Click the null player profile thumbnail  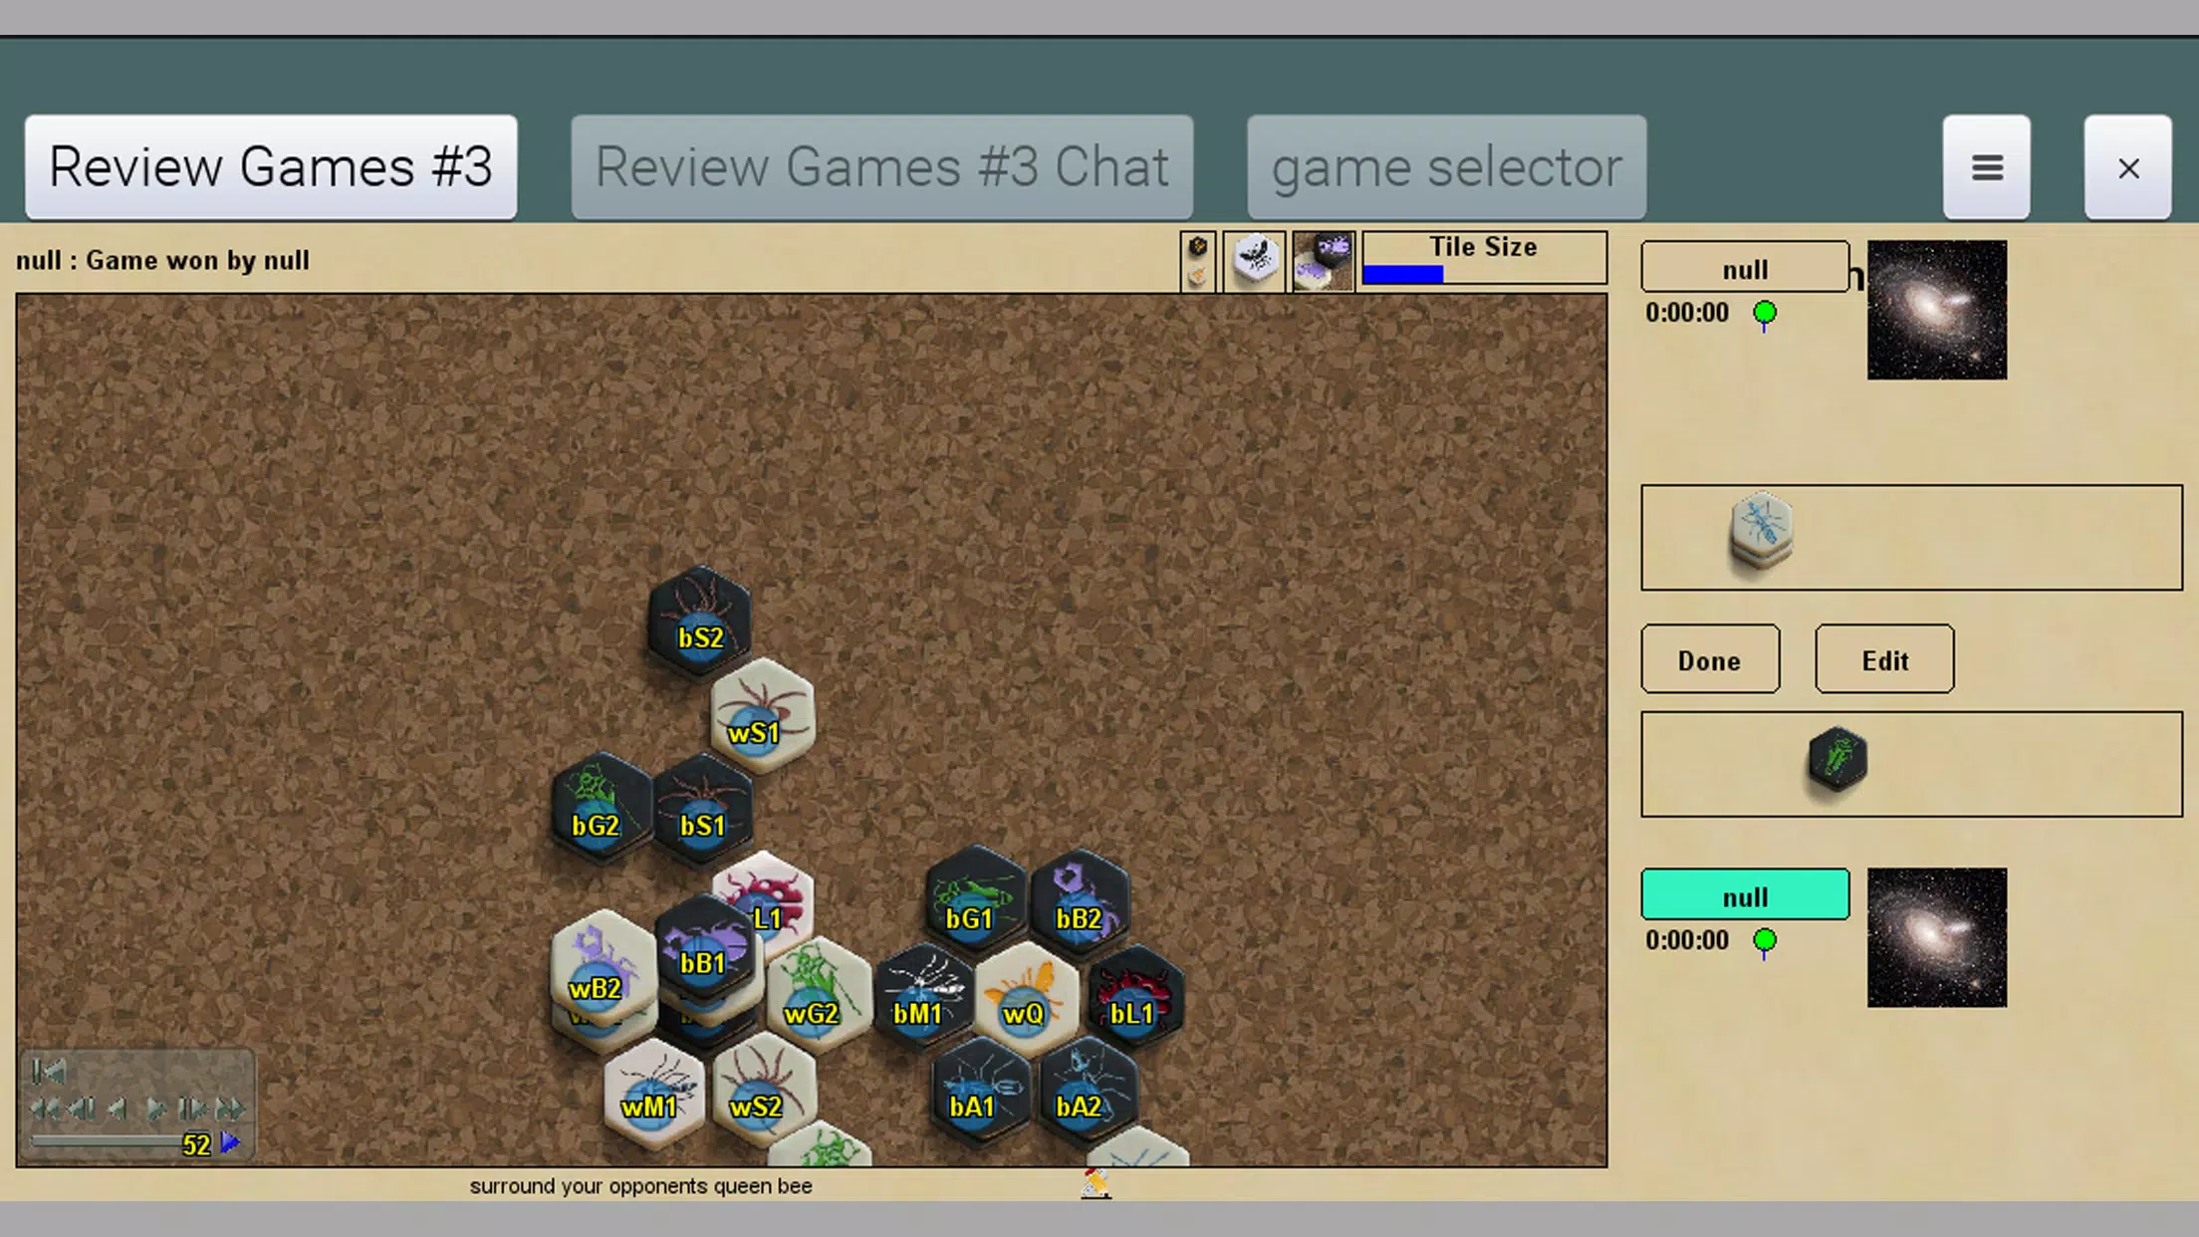pos(1938,308)
